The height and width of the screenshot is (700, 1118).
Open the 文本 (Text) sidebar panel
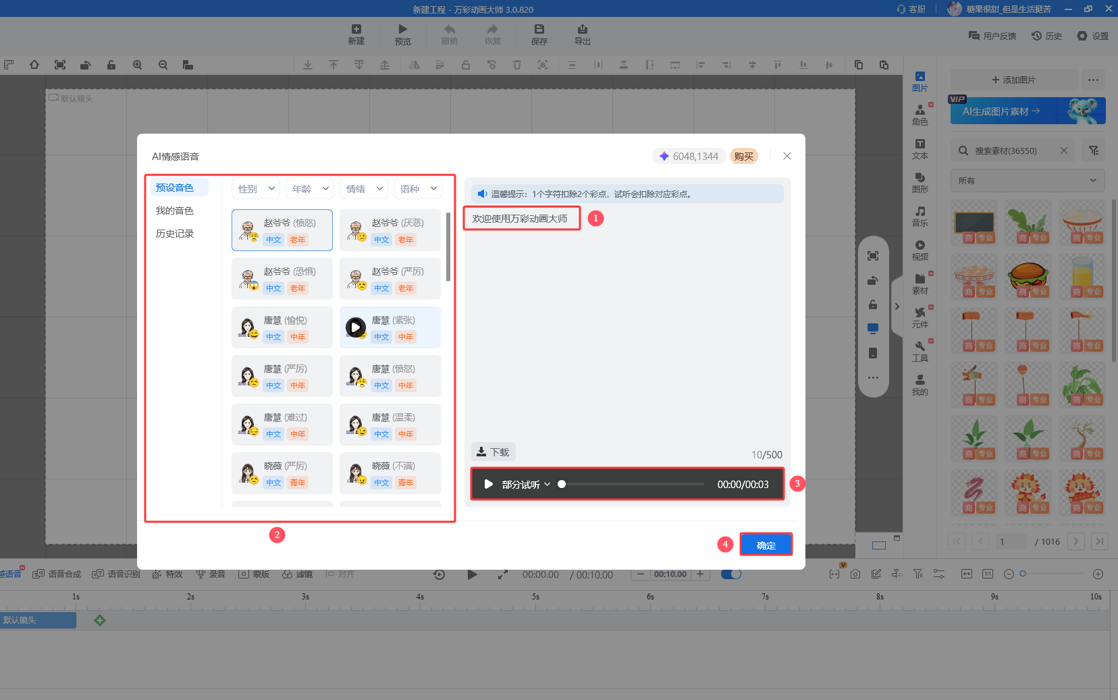pos(920,149)
